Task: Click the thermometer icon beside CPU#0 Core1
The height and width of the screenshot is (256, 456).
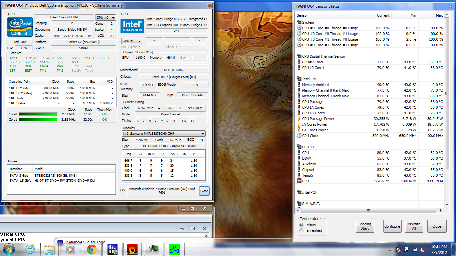Action: (x=299, y=68)
